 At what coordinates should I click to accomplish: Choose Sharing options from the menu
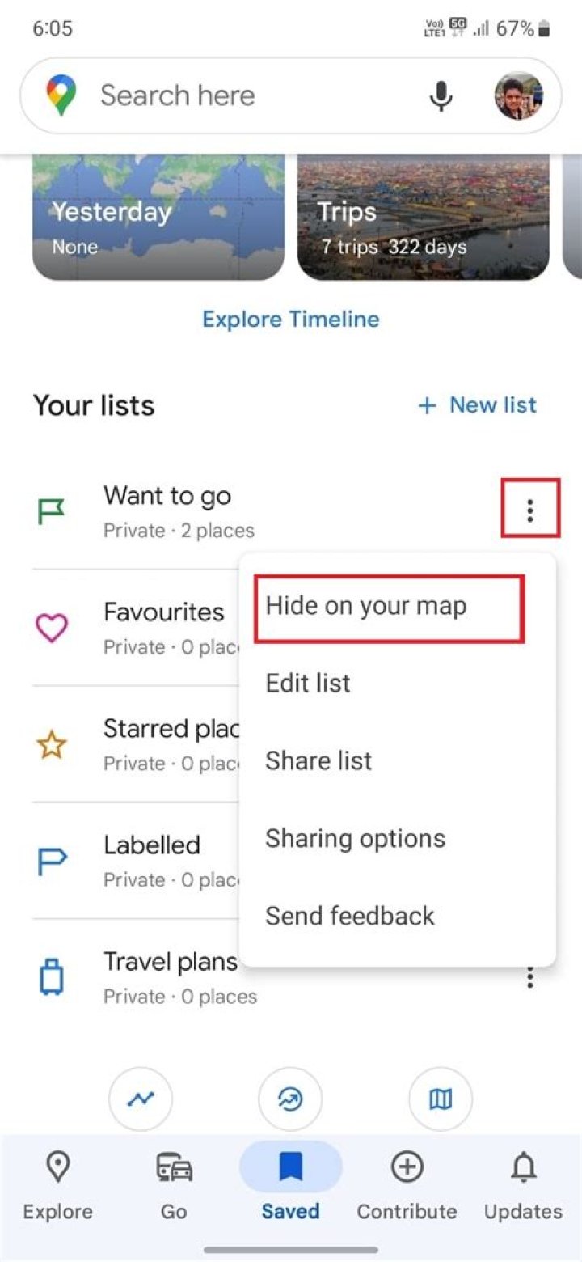click(x=355, y=838)
